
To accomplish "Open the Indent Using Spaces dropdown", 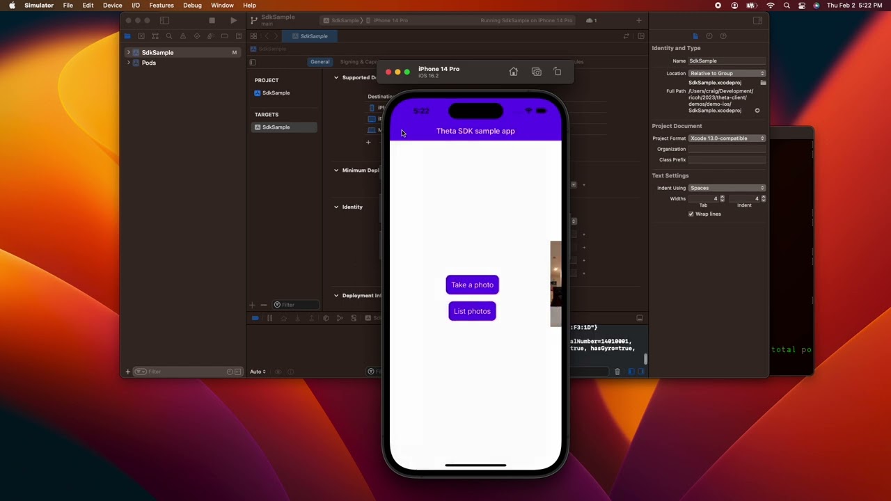I will pos(727,188).
